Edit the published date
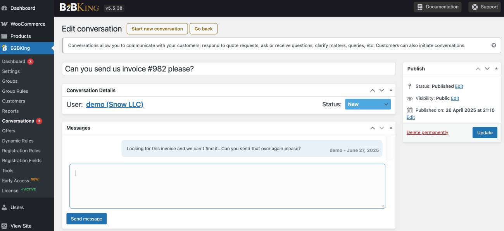Screen dimensions: 504x231 pyautogui.click(x=411, y=117)
